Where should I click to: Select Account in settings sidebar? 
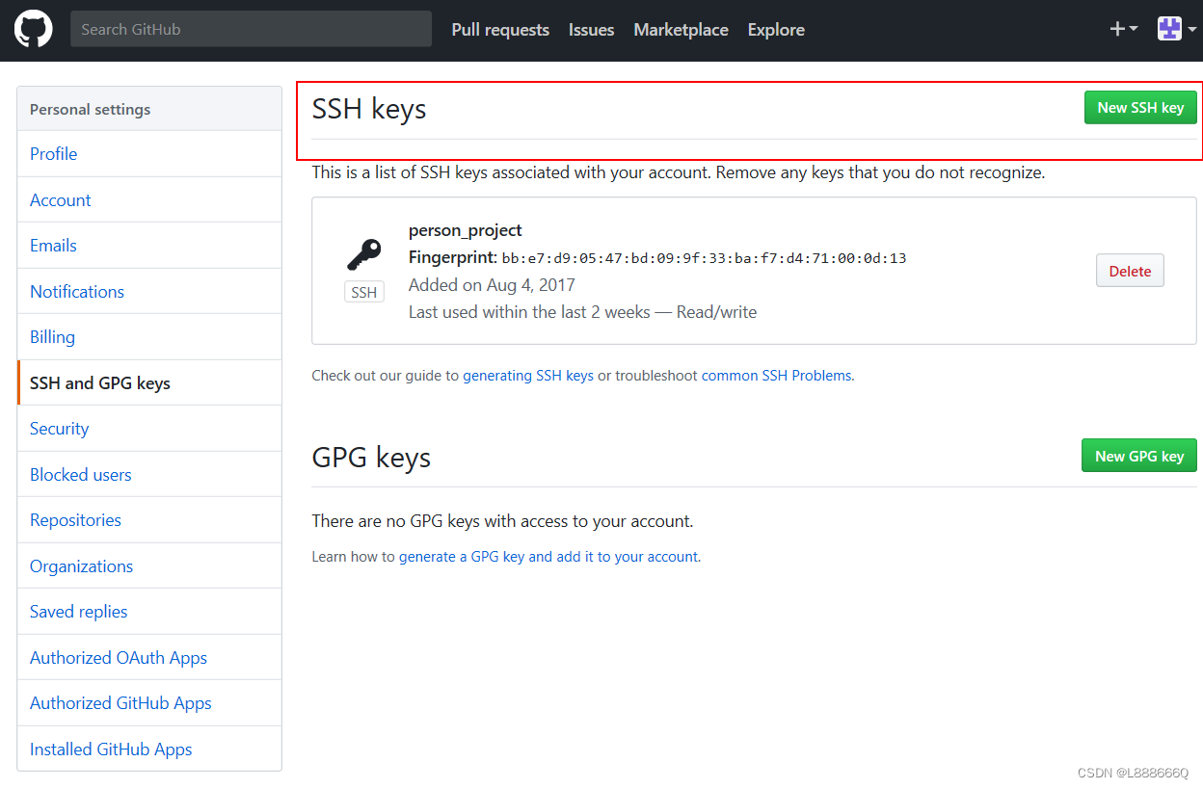click(x=149, y=200)
